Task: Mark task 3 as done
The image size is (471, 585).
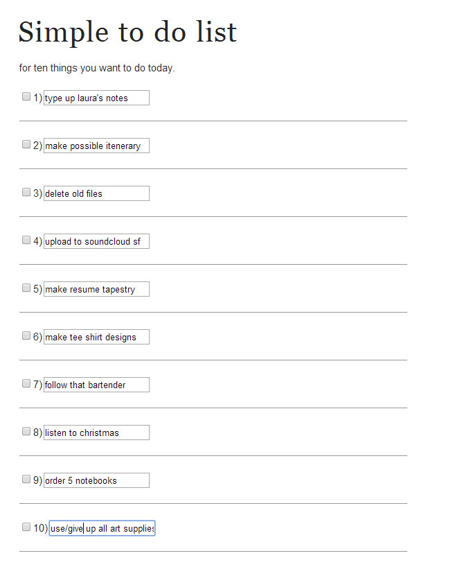Action: click(x=26, y=193)
